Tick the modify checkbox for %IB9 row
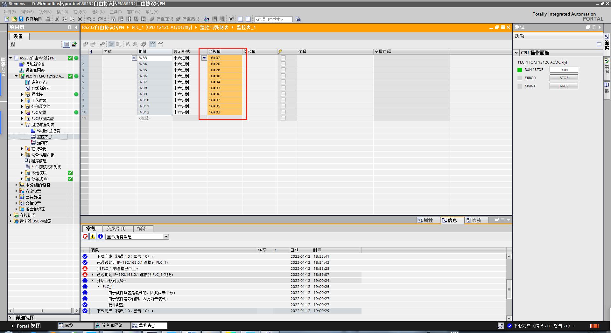The width and height of the screenshot is (611, 333). 283,94
